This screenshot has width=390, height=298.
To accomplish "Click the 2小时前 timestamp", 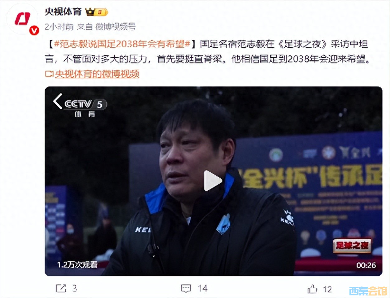I will pos(59,27).
